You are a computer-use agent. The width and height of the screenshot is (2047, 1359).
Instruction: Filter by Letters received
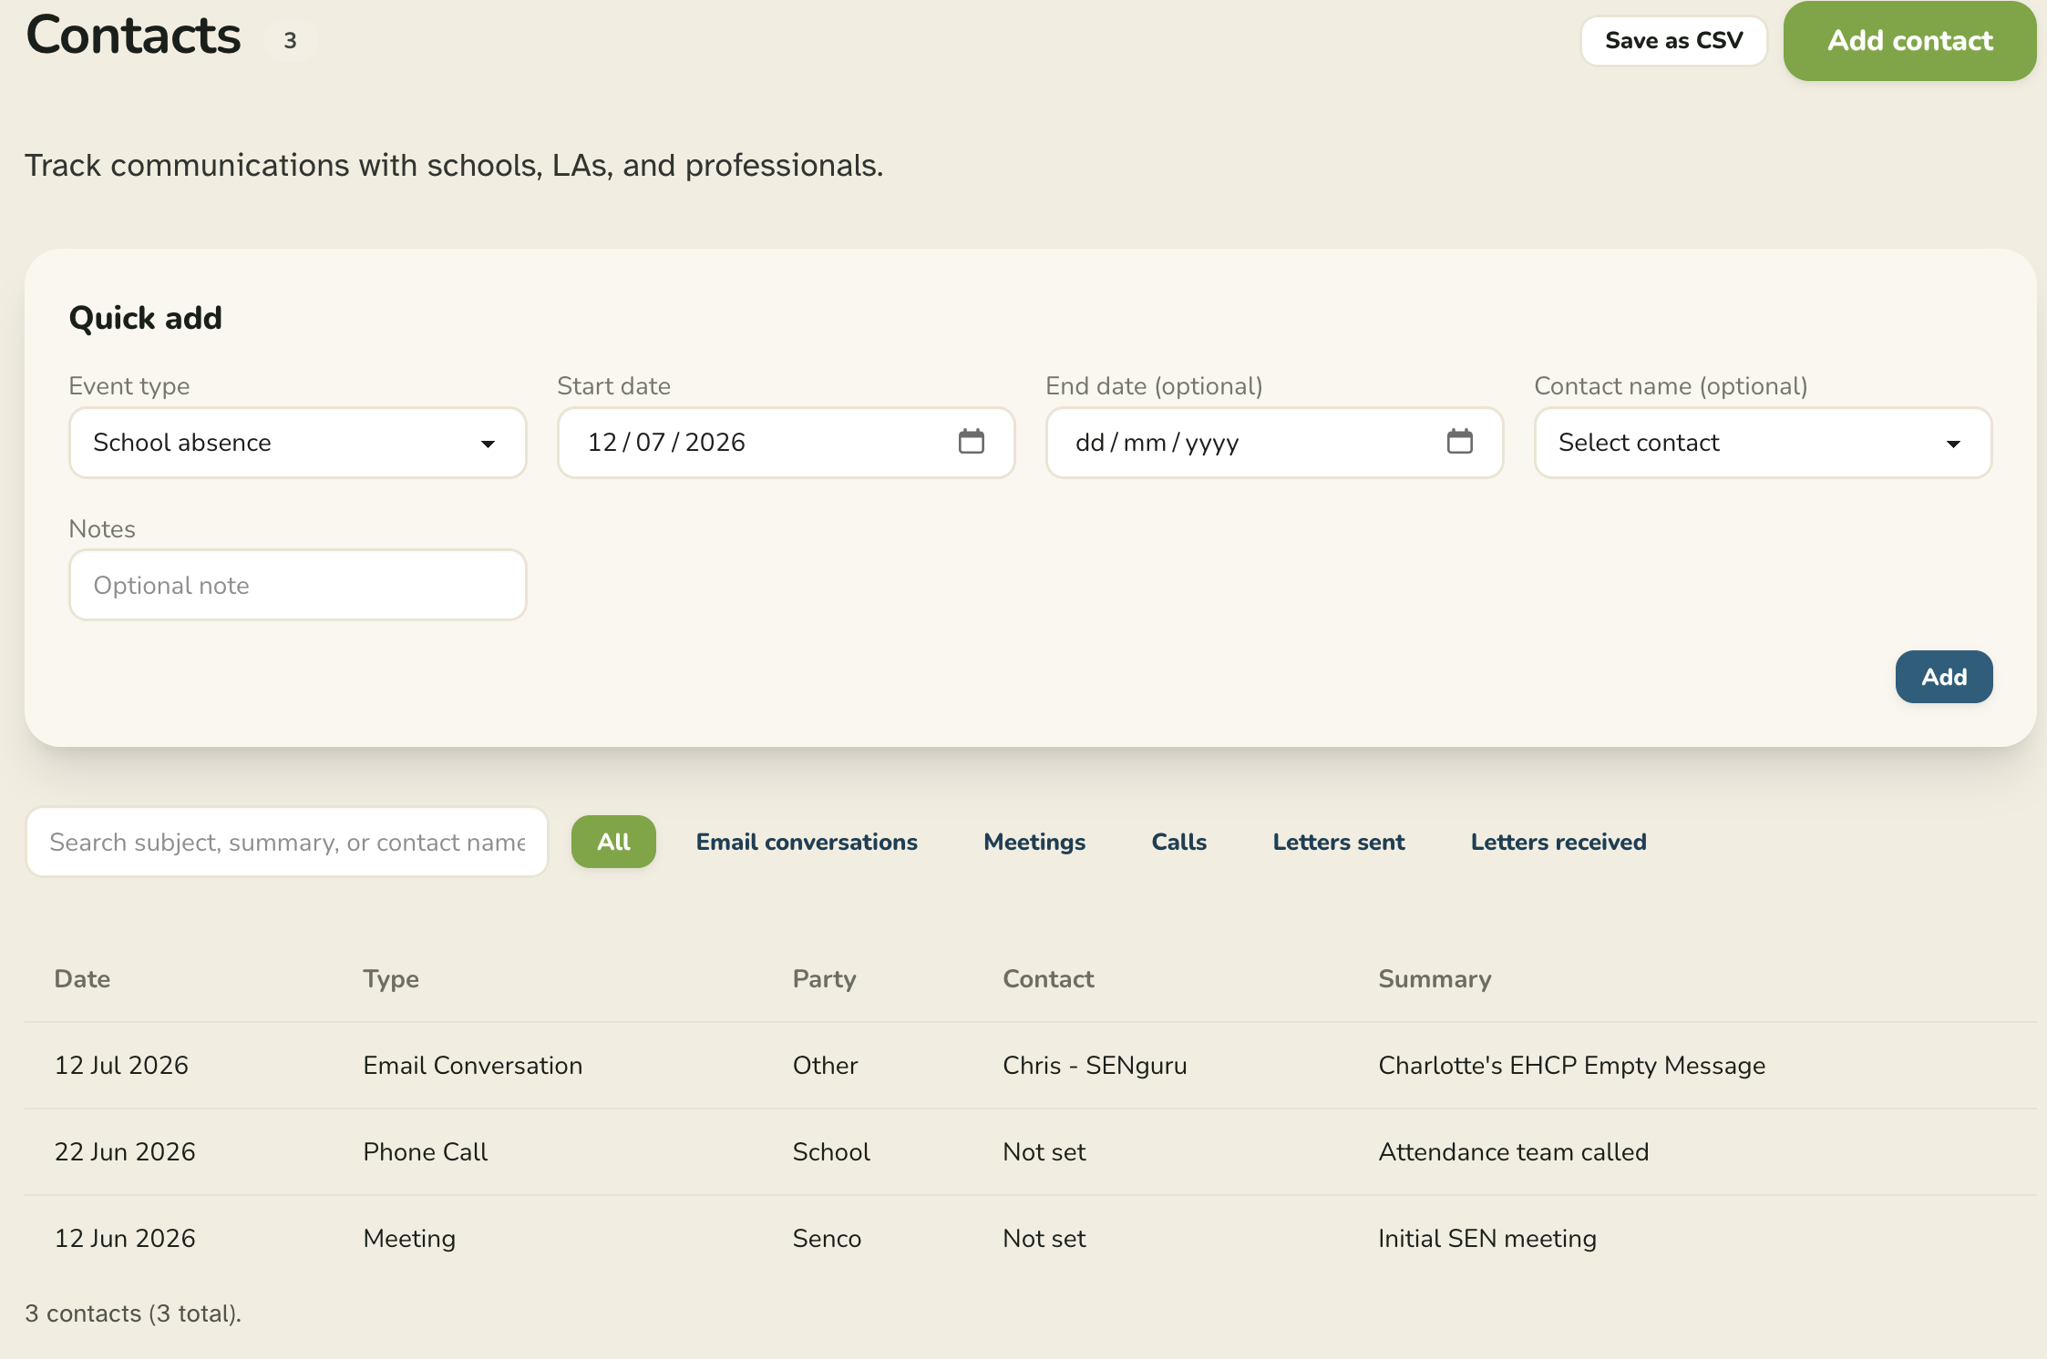[1558, 842]
